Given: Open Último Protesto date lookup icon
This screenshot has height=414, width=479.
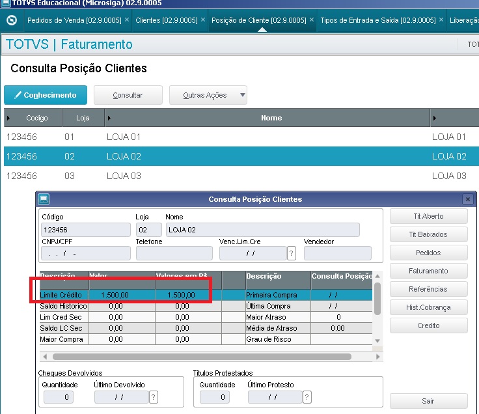Looking at the screenshot, I should click(307, 397).
